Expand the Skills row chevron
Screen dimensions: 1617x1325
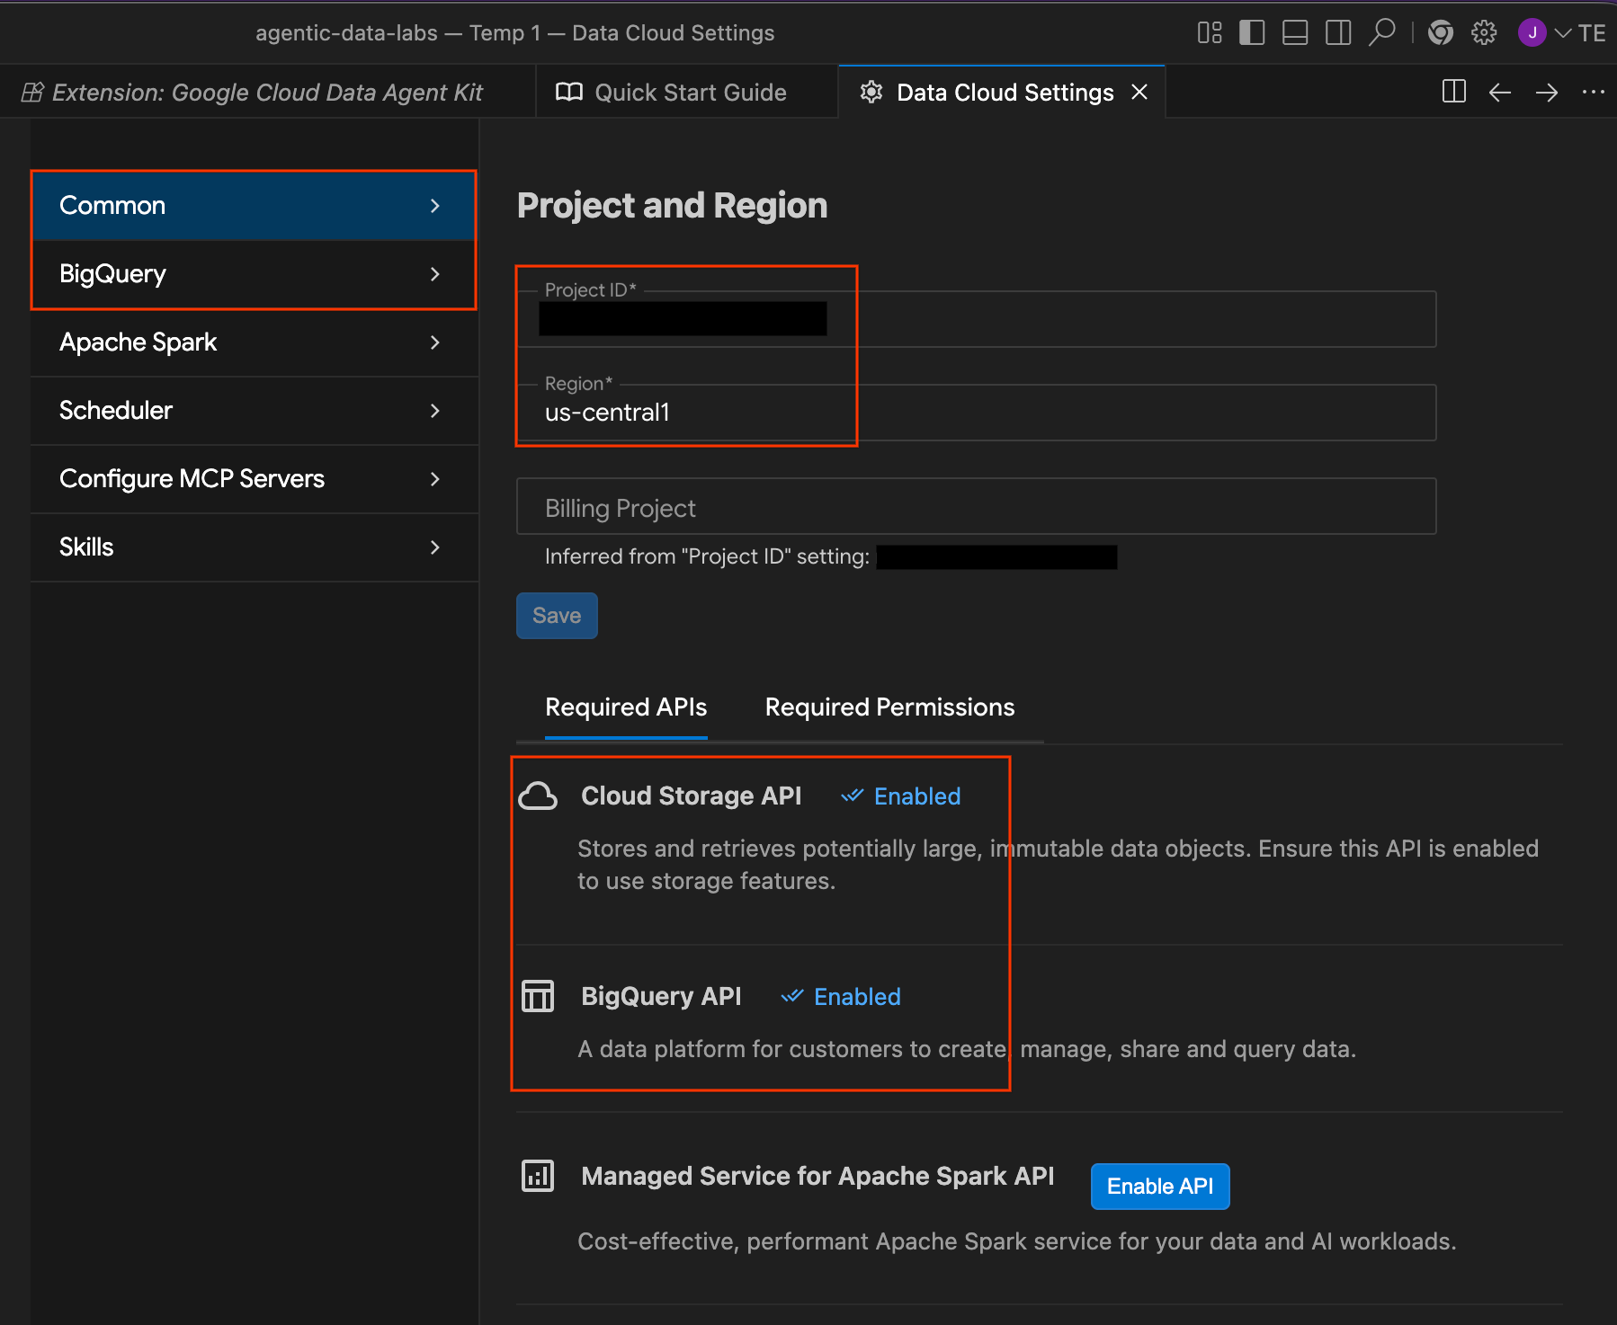[x=435, y=547]
